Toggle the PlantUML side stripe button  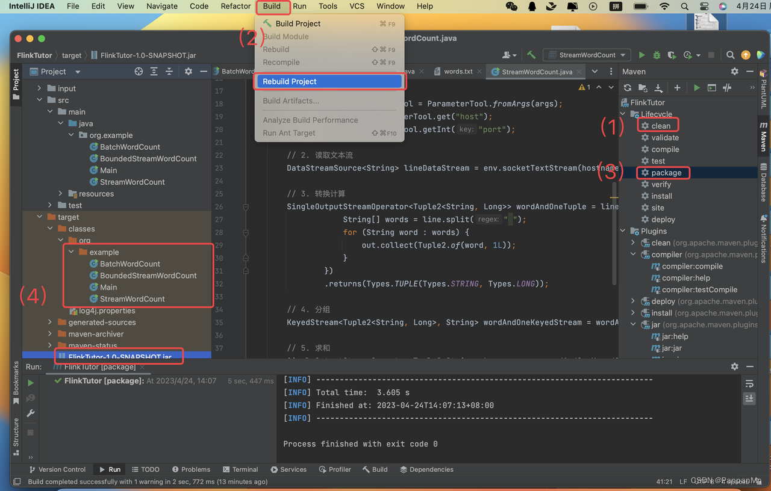coord(764,88)
